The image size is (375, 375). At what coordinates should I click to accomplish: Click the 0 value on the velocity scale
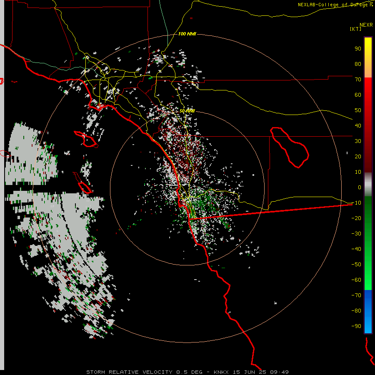(360, 187)
